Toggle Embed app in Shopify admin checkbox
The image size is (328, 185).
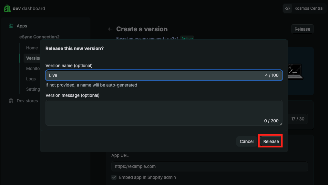(x=114, y=177)
